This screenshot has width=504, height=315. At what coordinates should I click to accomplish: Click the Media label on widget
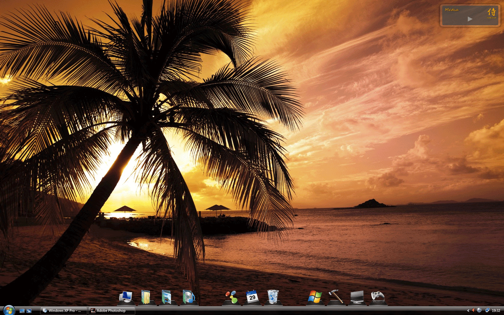[452, 10]
